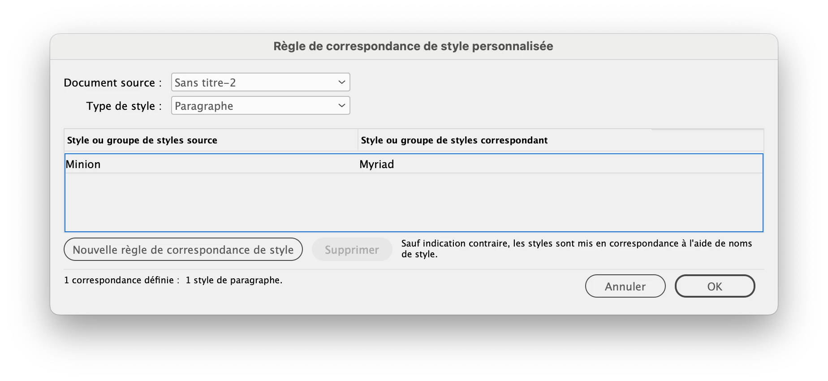The height and width of the screenshot is (381, 828).
Task: Click the source styles column header
Action: tap(211, 140)
